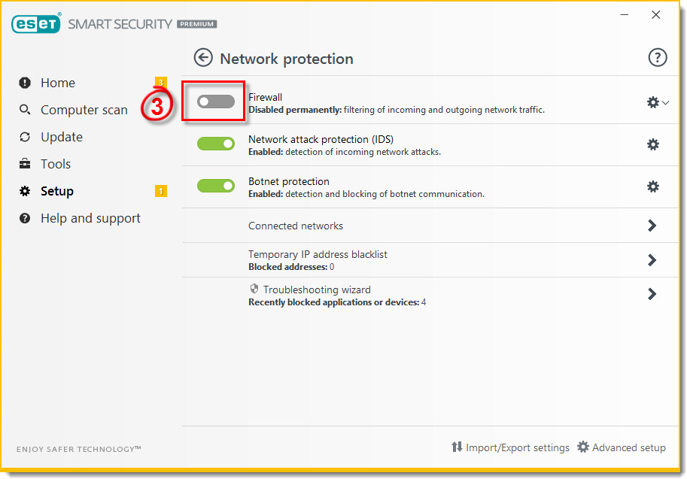This screenshot has width=687, height=479.
Task: Open the Network attack protection gear icon
Action: 653,144
